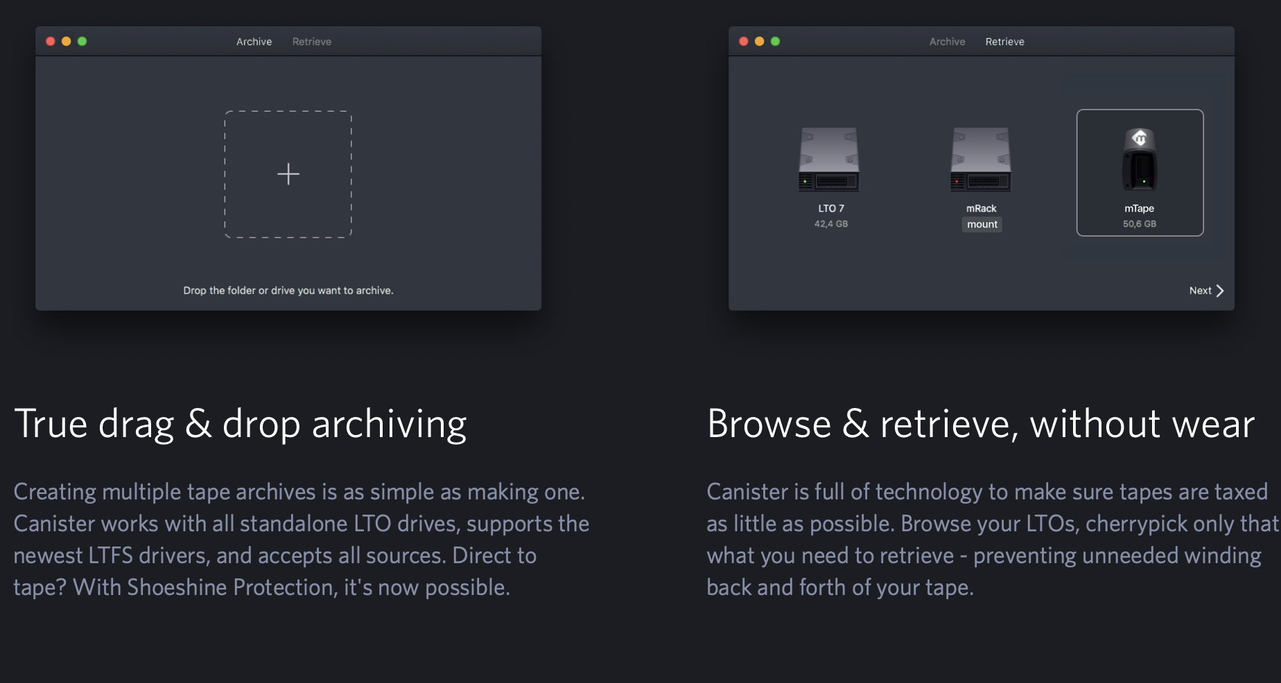This screenshot has height=683, width=1281.
Task: Click 'Drop the folder or drive' instruction text
Action: (x=288, y=291)
